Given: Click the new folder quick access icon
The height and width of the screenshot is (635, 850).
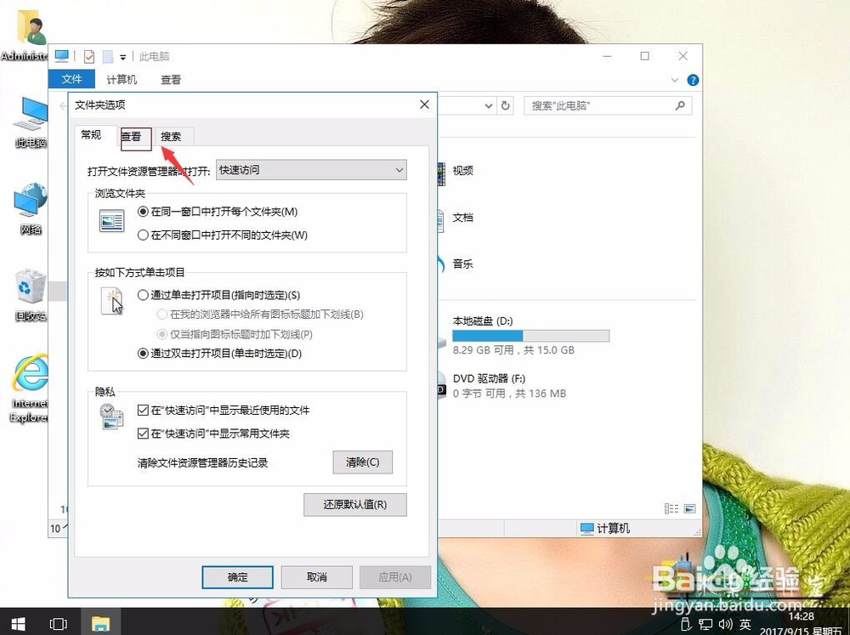Looking at the screenshot, I should (x=107, y=56).
